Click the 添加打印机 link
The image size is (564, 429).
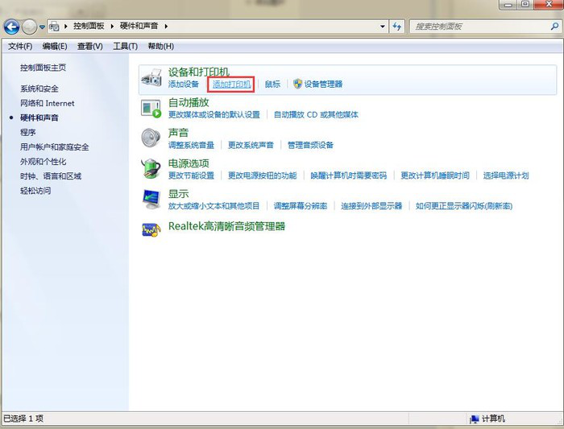click(x=232, y=84)
